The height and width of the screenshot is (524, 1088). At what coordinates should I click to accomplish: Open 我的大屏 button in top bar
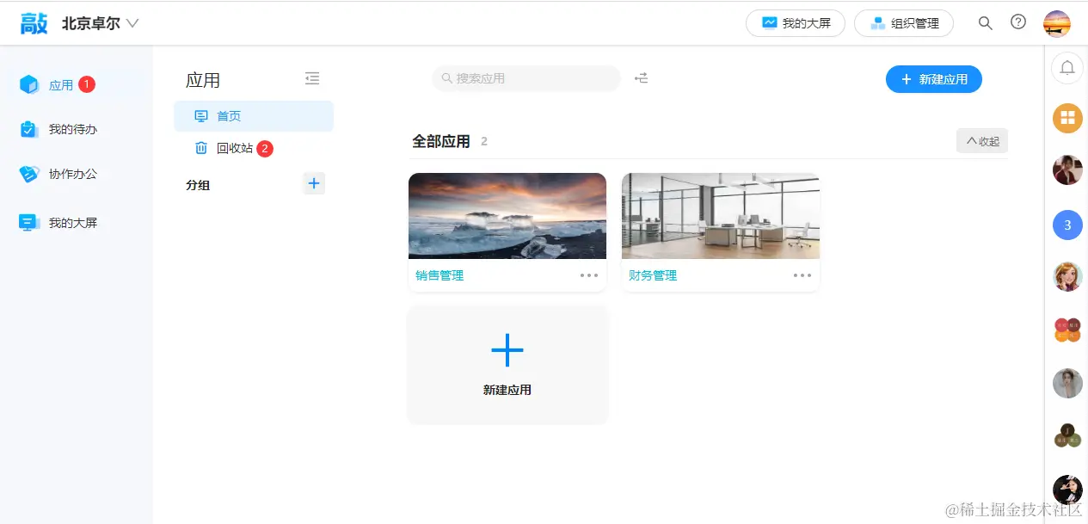[x=796, y=23]
